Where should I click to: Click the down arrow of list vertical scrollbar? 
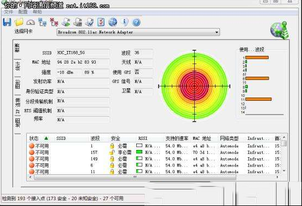pos(284,171)
